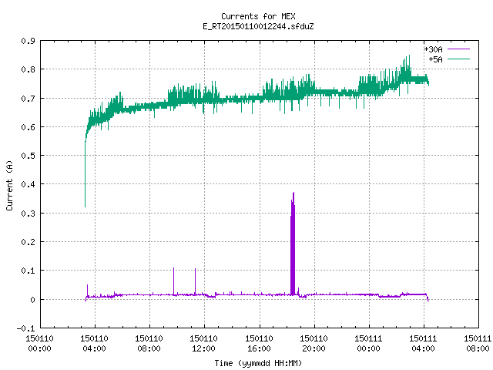The image size is (493, 370).
Task: Click the 0 y-axis tick label
Action: [32, 300]
